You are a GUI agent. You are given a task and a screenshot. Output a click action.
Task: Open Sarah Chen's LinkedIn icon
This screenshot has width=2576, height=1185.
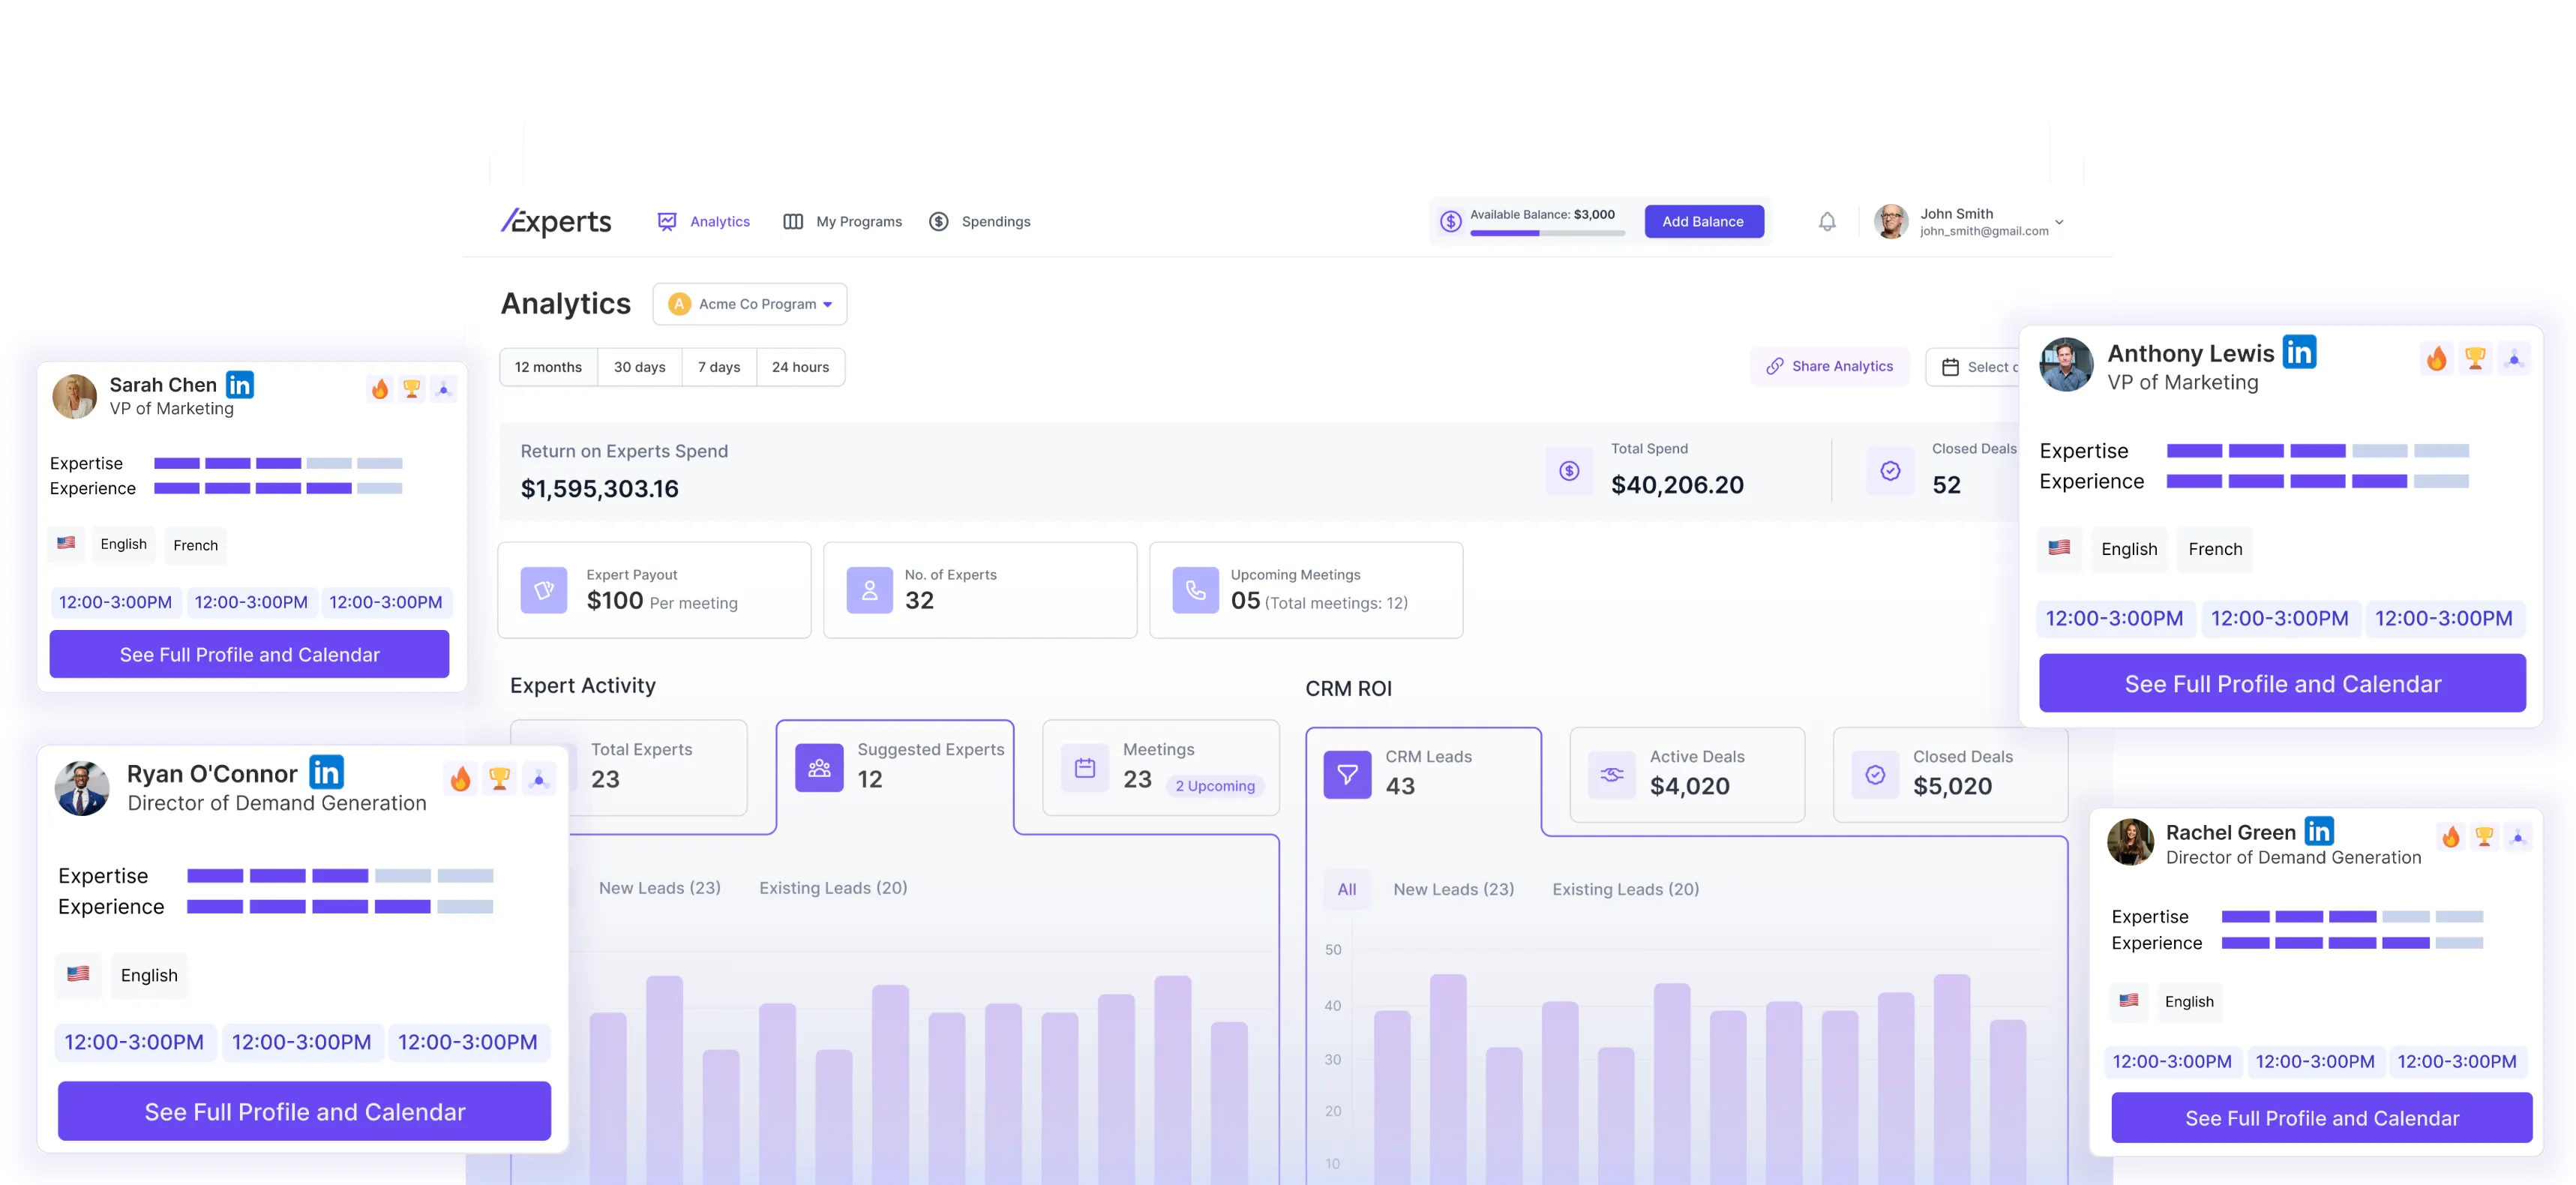pyautogui.click(x=240, y=385)
